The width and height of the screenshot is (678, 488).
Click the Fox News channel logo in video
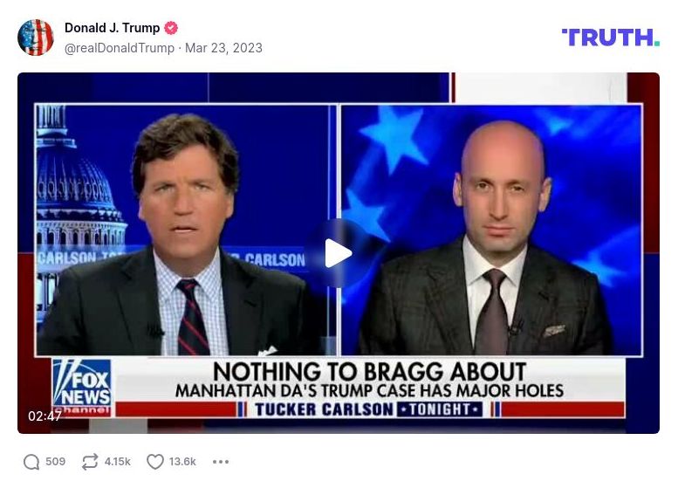[x=82, y=388]
